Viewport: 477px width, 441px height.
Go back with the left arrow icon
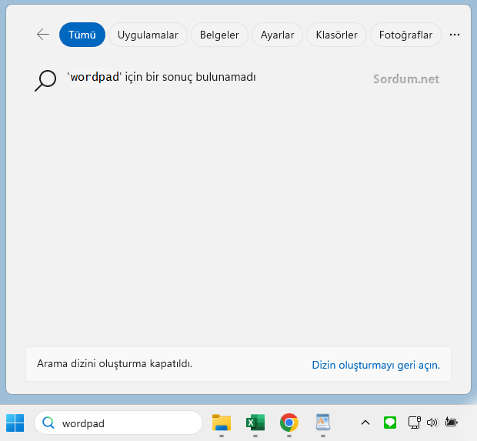click(x=43, y=35)
